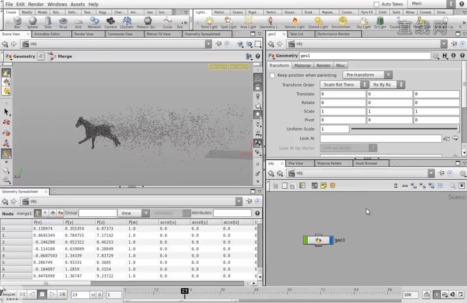Open the Assets menu

tap(78, 4)
